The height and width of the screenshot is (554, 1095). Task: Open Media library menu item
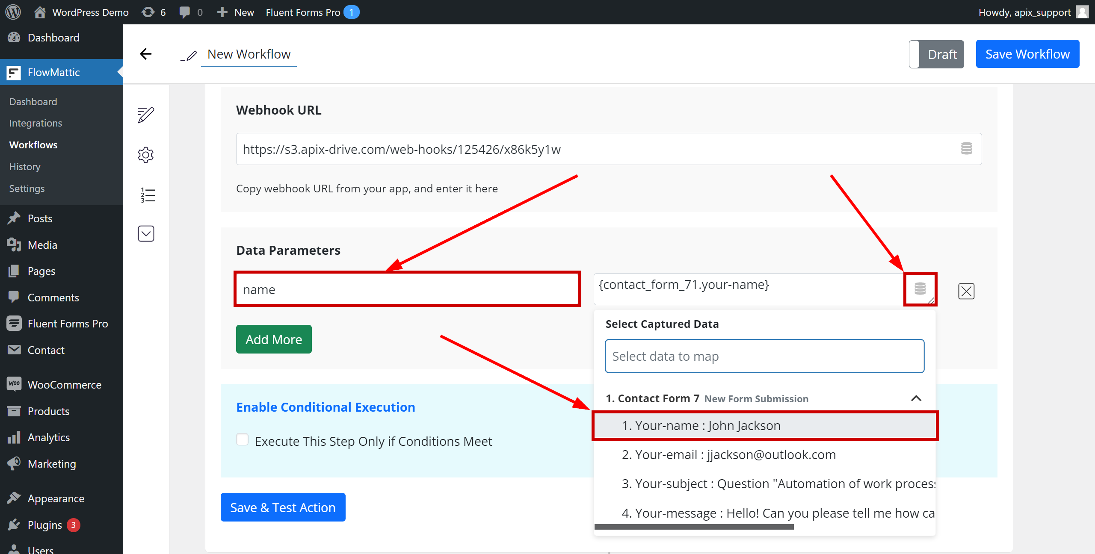pos(62,245)
